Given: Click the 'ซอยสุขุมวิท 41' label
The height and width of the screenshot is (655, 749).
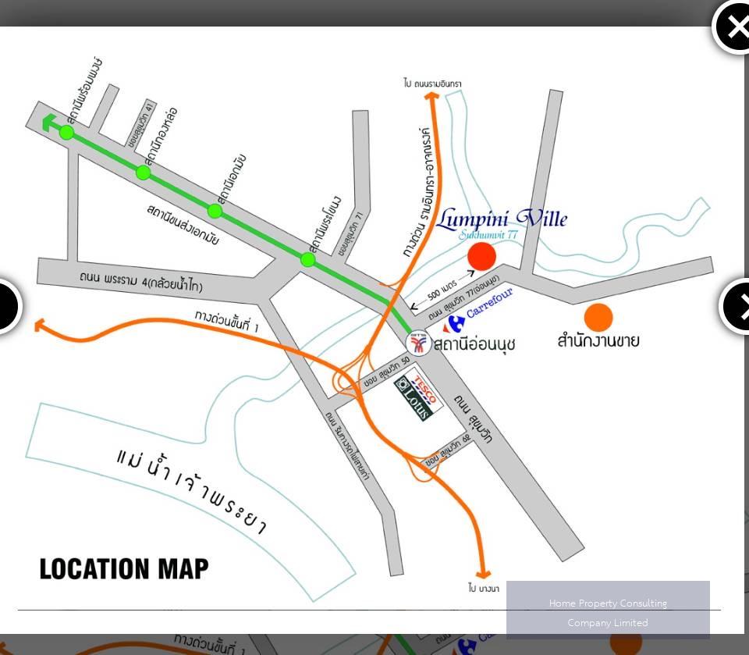Looking at the screenshot, I should pyautogui.click(x=141, y=124).
